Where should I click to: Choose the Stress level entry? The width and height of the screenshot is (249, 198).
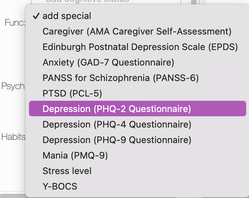tap(67, 171)
